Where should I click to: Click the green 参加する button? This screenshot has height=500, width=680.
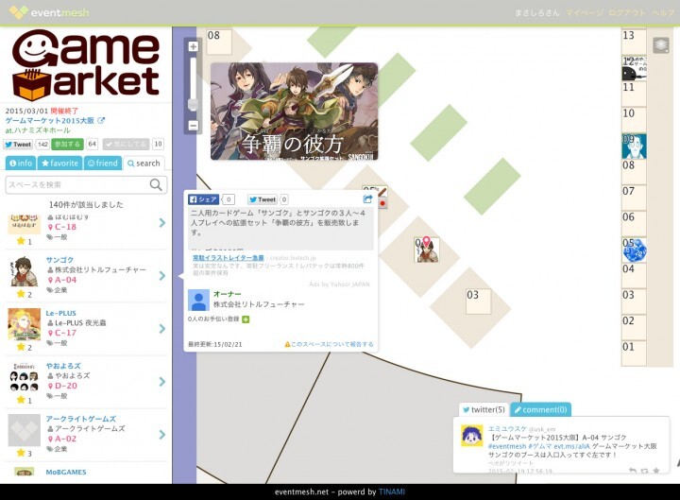coord(67,144)
